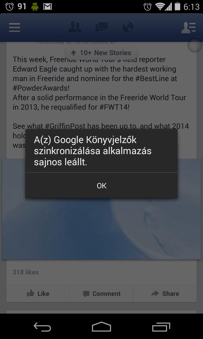
Task: Like the Freeride World Tour post
Action: click(x=38, y=293)
